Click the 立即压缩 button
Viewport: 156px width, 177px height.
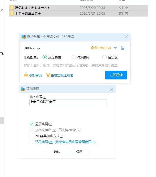coord(116,75)
